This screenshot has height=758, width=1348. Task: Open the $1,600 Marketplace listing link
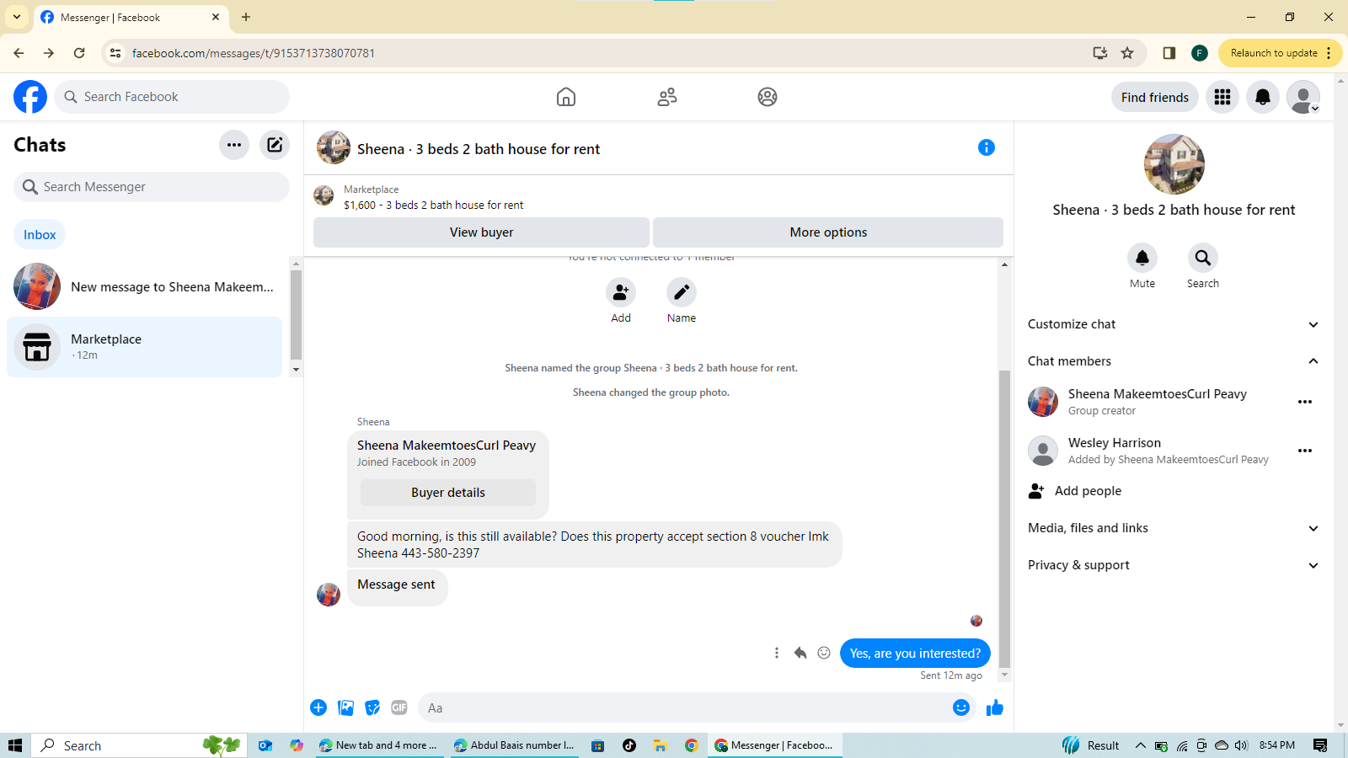(433, 205)
